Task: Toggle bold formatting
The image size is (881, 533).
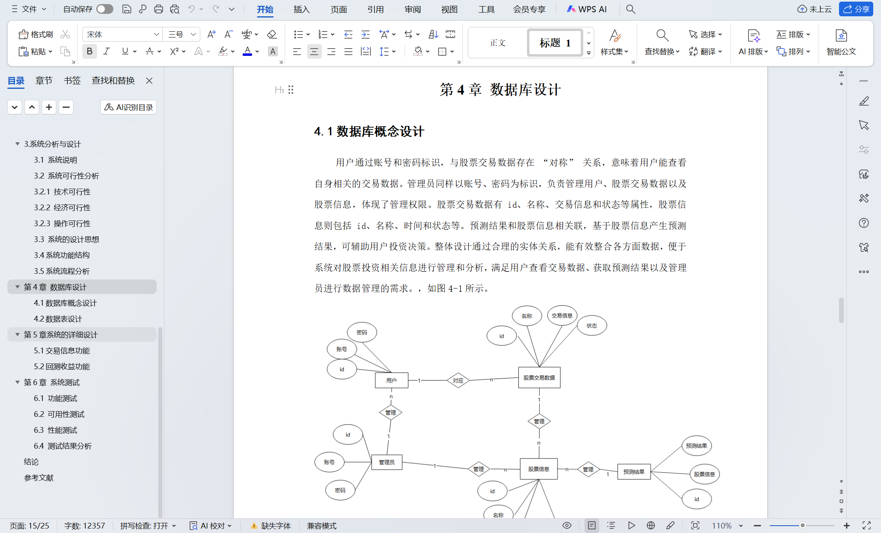Action: (x=89, y=51)
